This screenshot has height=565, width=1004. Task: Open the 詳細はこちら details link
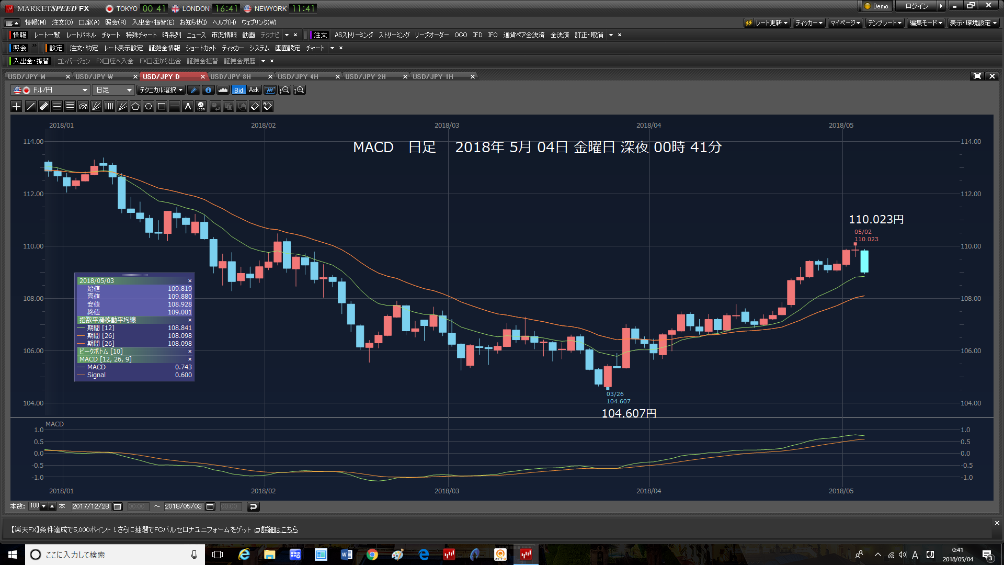[279, 530]
